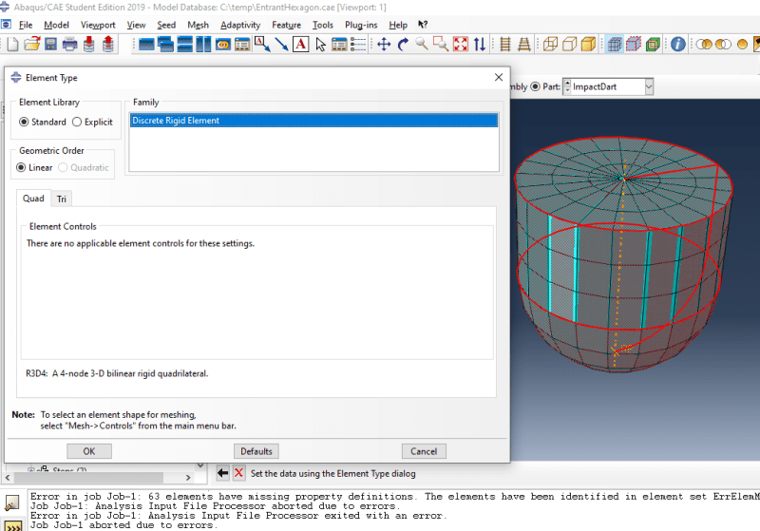This screenshot has height=531, width=760.
Task: Open a model database with the folder icon
Action: tap(32, 44)
